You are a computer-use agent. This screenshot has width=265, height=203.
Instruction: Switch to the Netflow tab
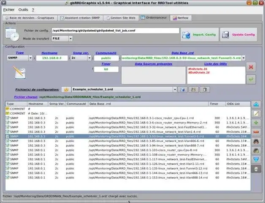[x=181, y=18]
